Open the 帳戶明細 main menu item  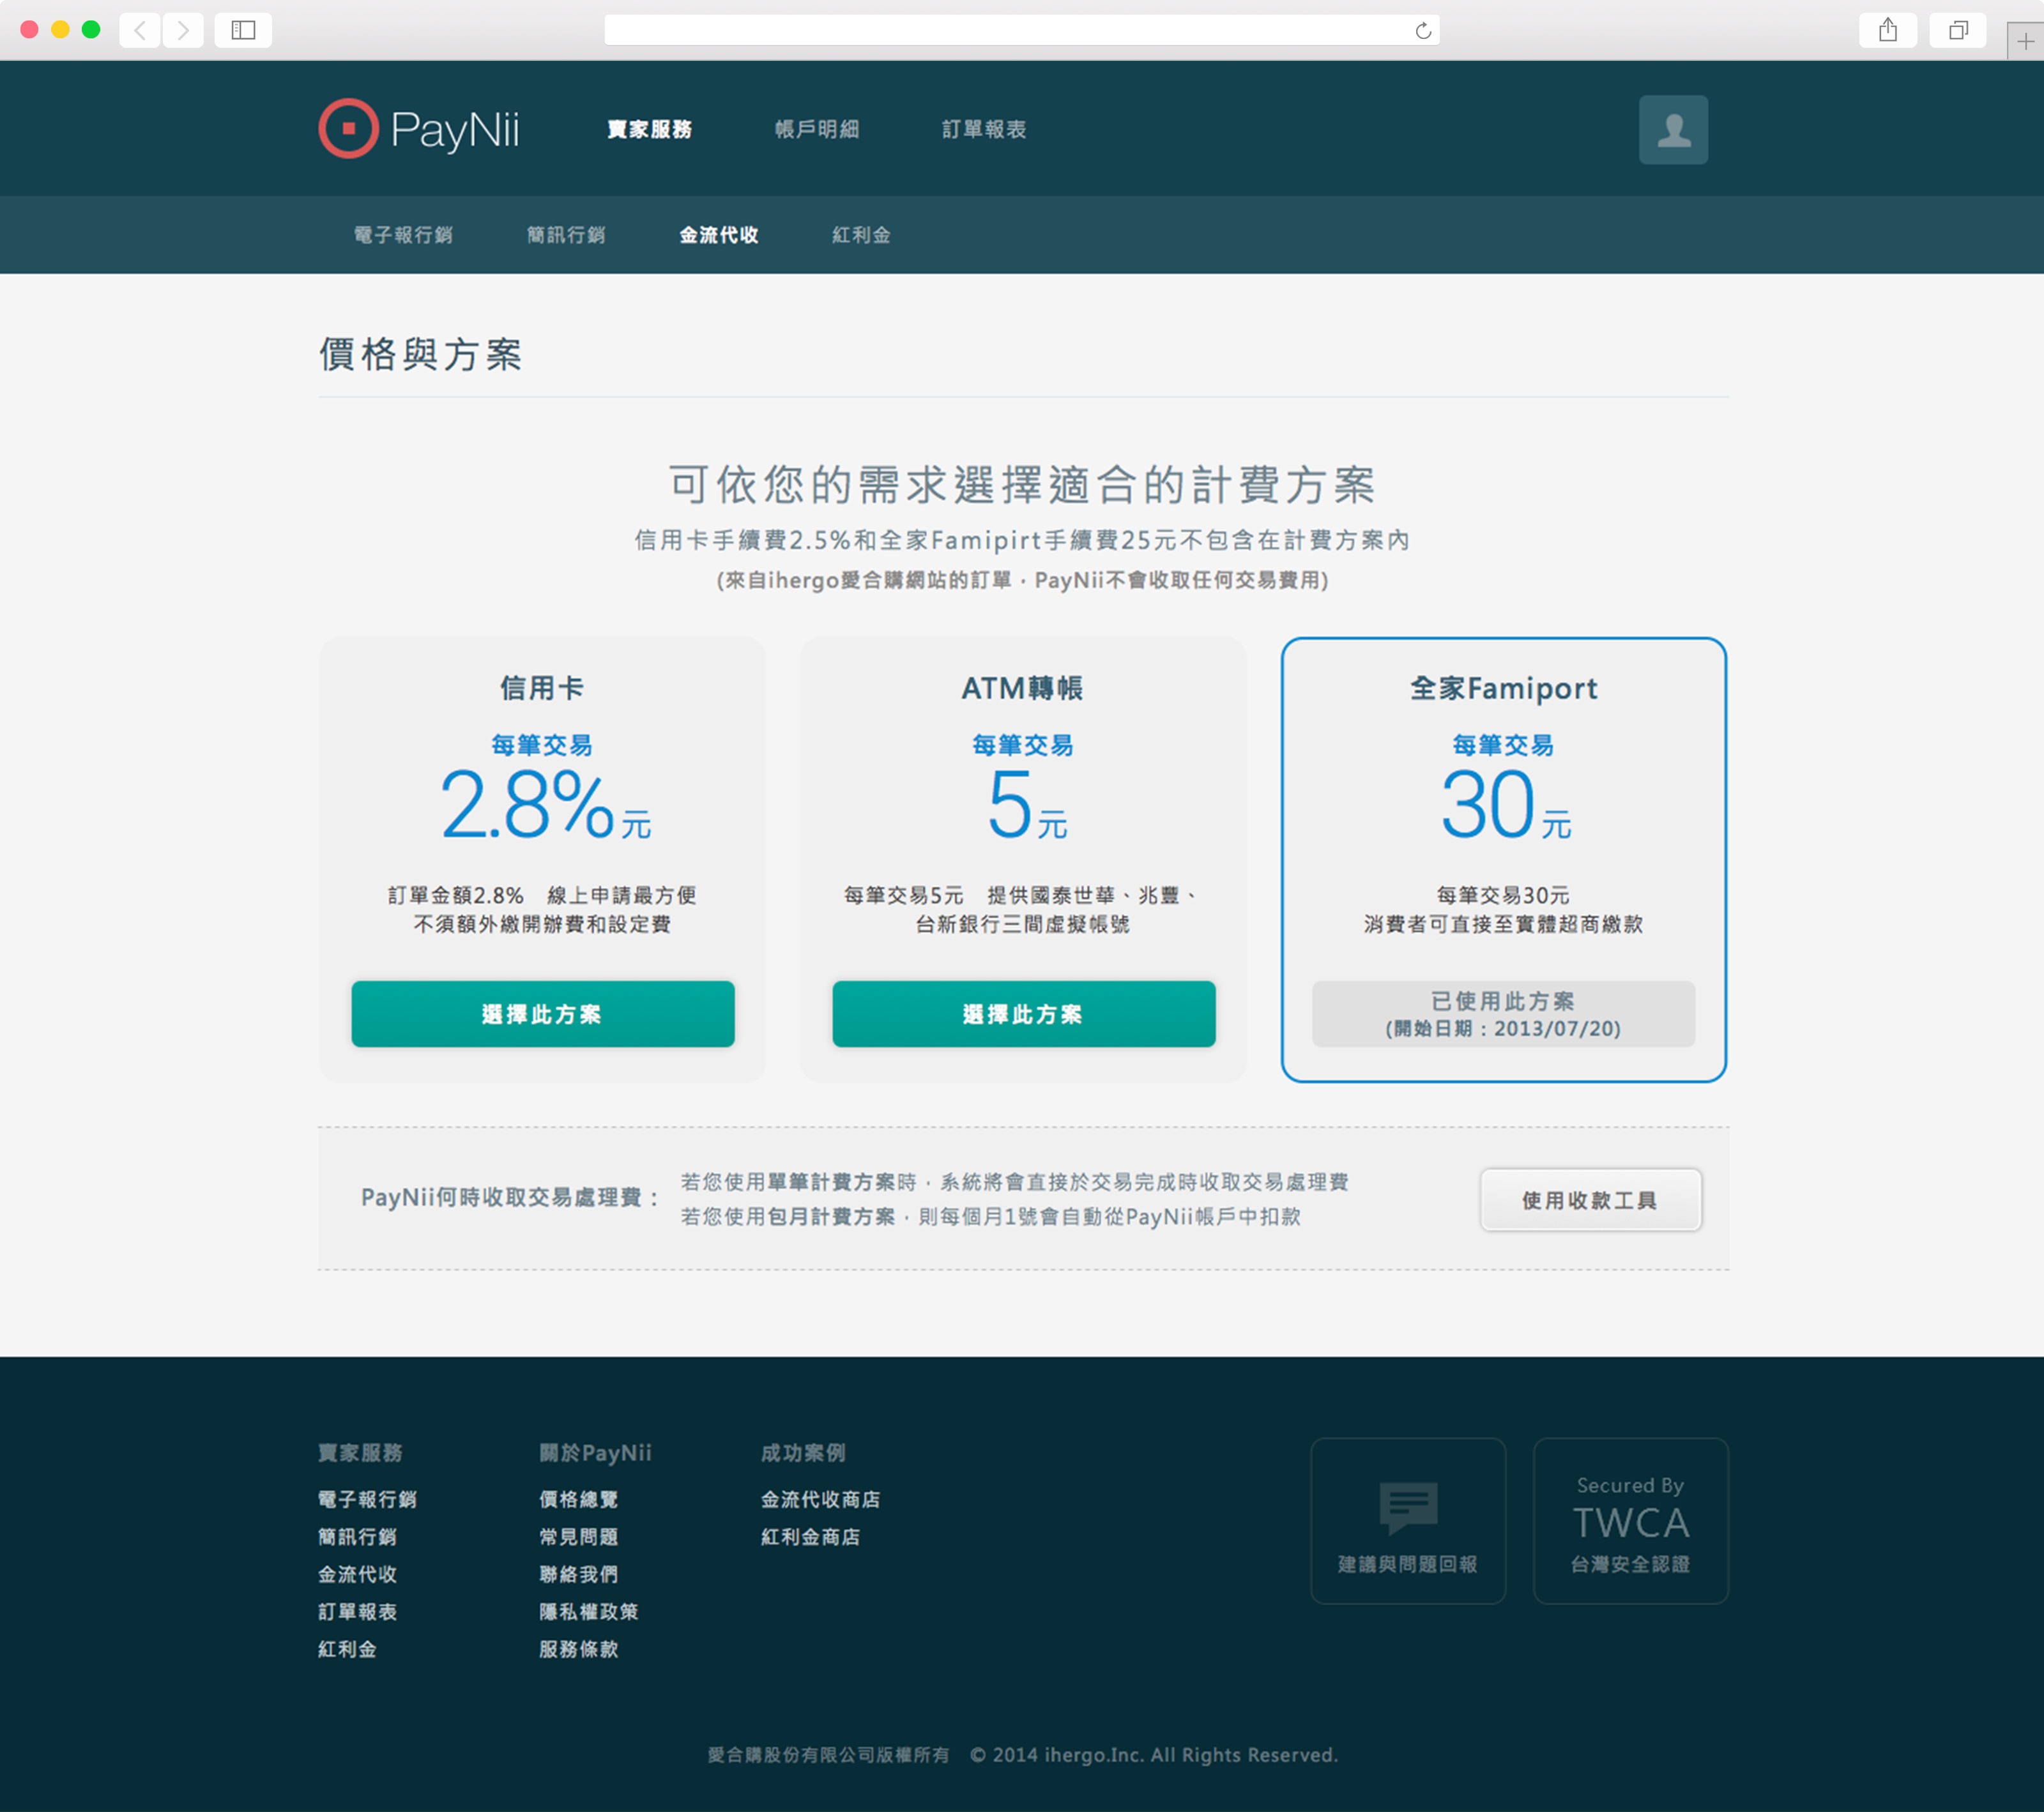[817, 129]
